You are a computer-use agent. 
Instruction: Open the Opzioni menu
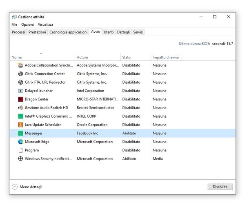point(27,24)
